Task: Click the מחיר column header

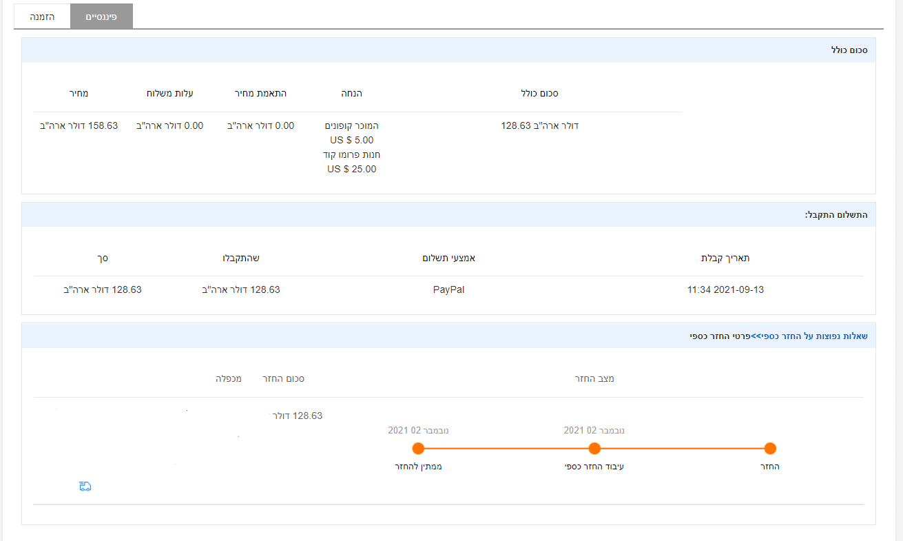Action: pos(79,93)
